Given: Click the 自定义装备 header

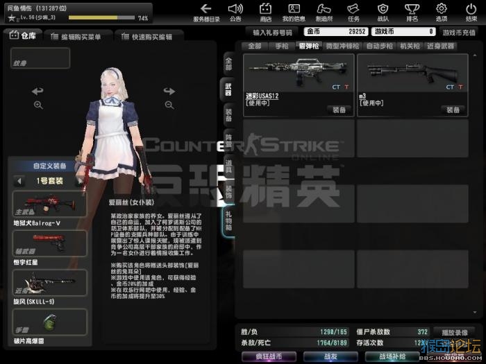Looking at the screenshot, I should point(49,166).
